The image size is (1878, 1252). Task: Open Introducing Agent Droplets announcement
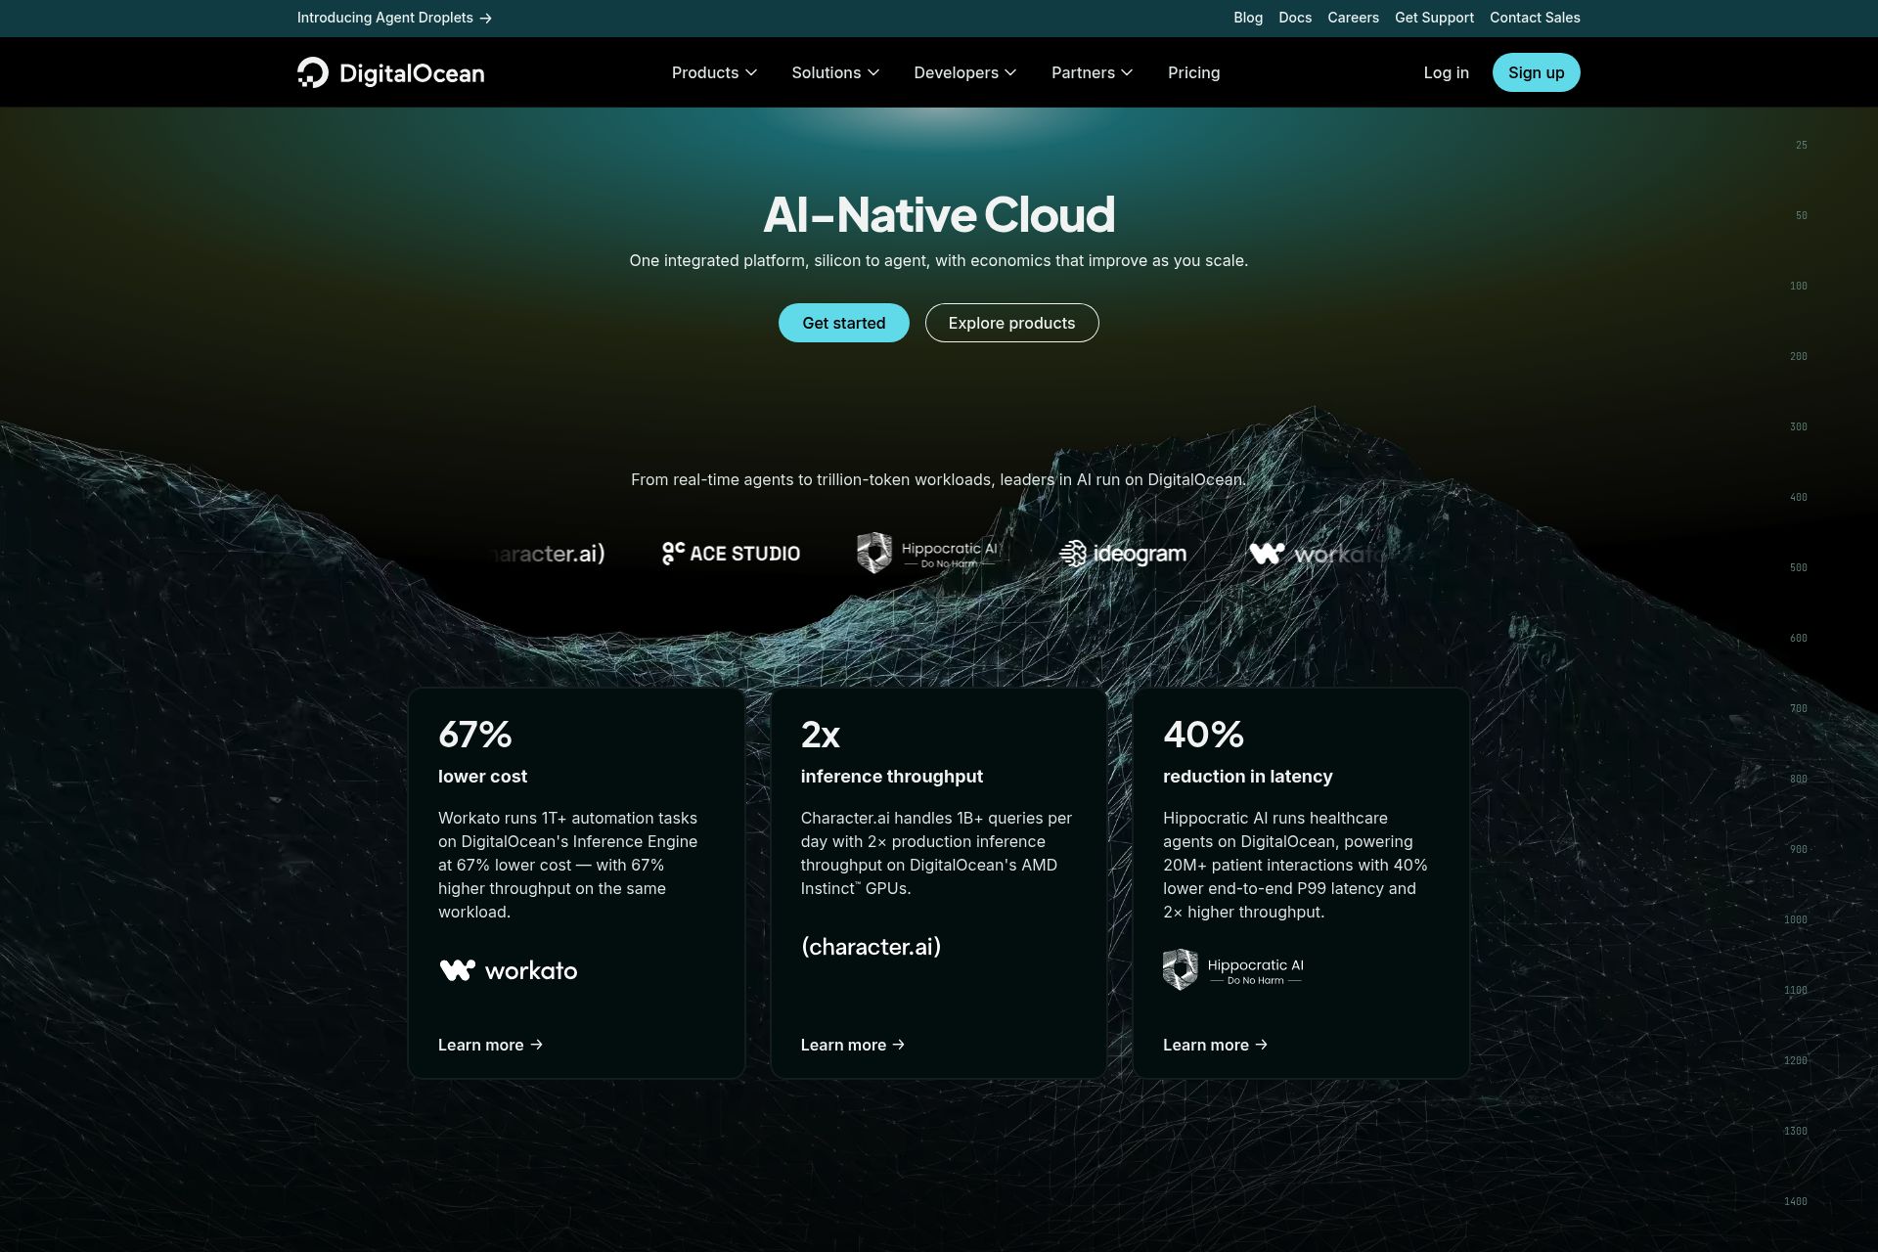pos(394,18)
